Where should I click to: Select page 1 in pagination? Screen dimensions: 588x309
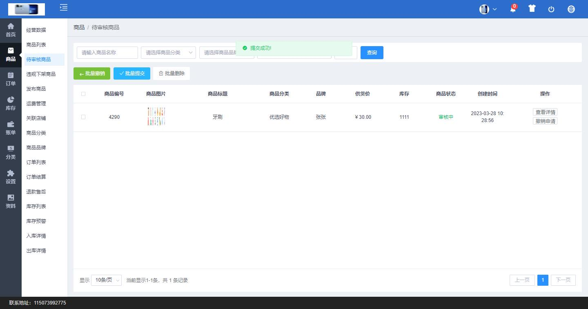(x=543, y=280)
